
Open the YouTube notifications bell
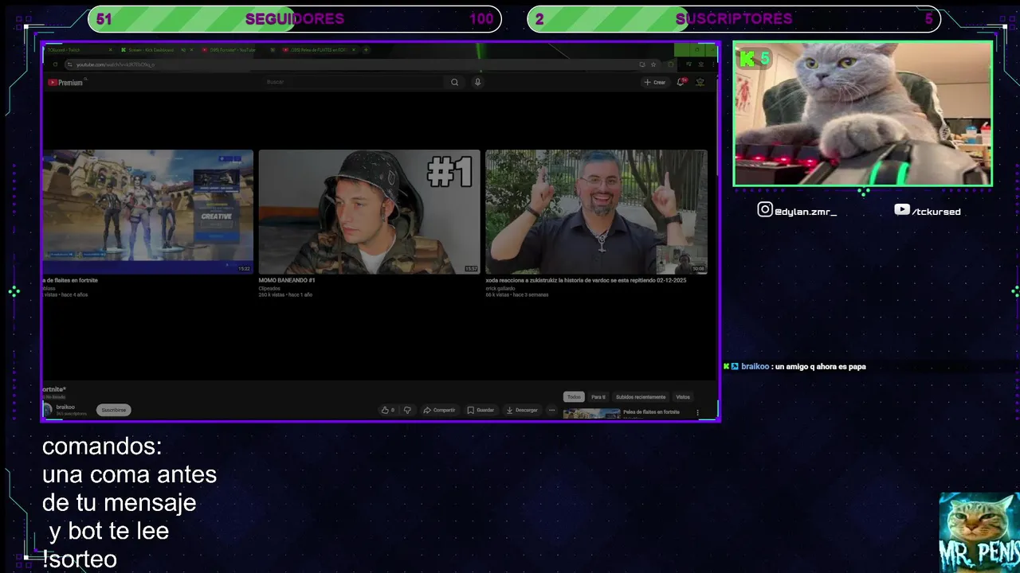click(681, 82)
